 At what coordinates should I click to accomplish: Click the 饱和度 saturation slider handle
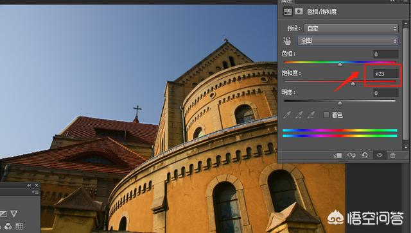pos(353,84)
